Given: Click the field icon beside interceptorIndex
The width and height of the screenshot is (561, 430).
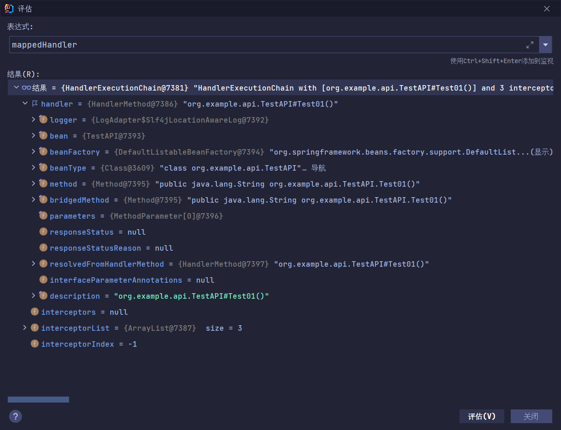Looking at the screenshot, I should (x=35, y=344).
